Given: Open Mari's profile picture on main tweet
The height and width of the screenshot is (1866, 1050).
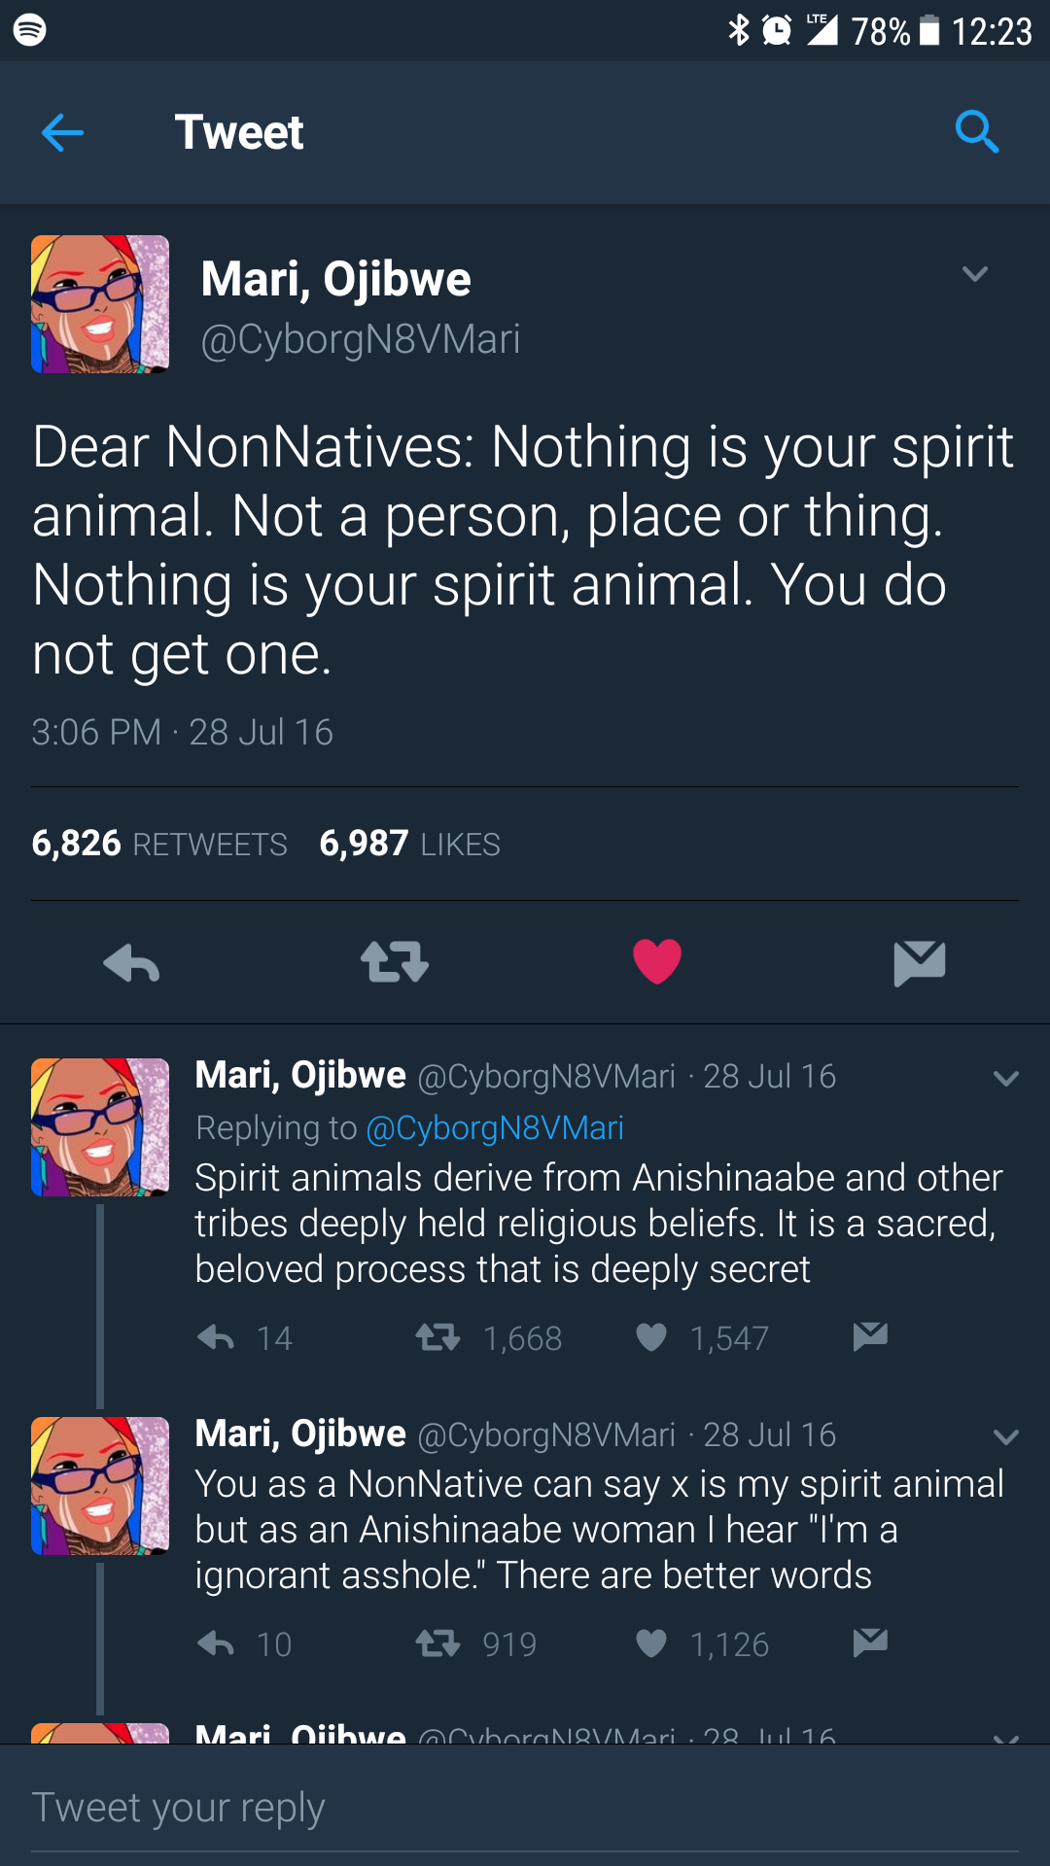Looking at the screenshot, I should [100, 304].
